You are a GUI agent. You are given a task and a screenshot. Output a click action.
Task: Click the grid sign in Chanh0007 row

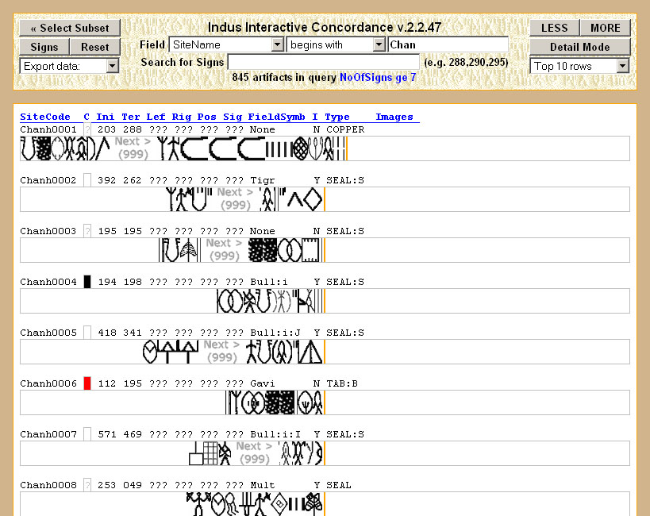click(x=210, y=453)
